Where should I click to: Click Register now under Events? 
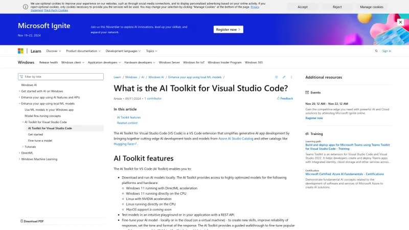314,118
